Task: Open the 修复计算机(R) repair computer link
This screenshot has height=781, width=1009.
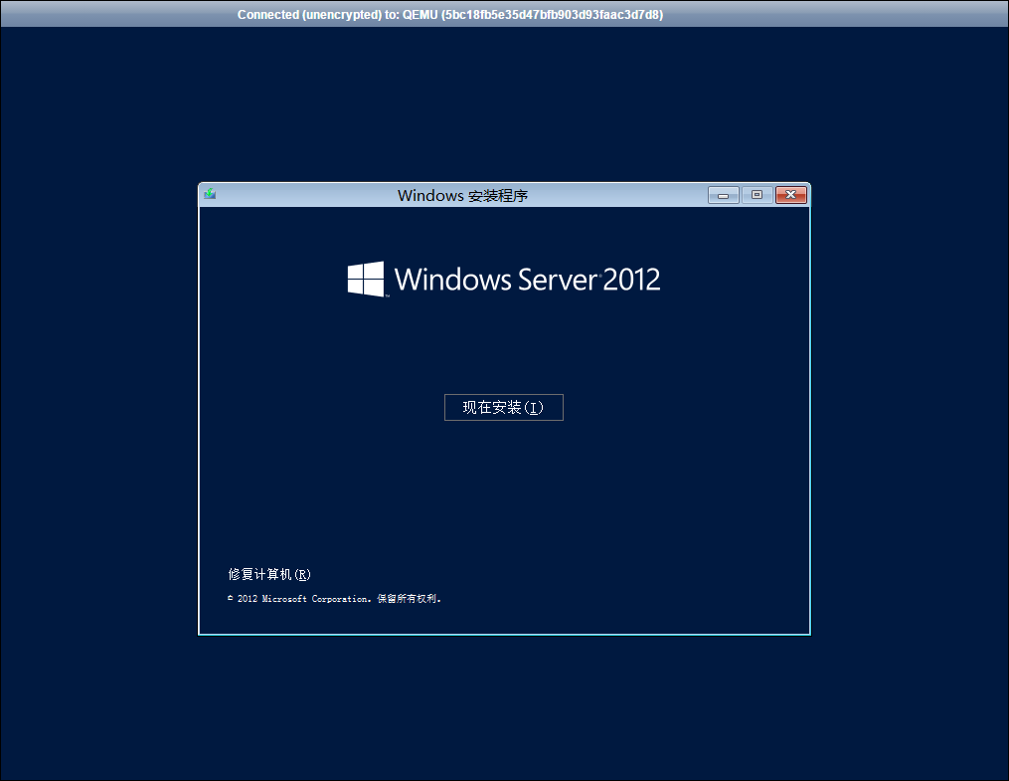Action: [269, 574]
